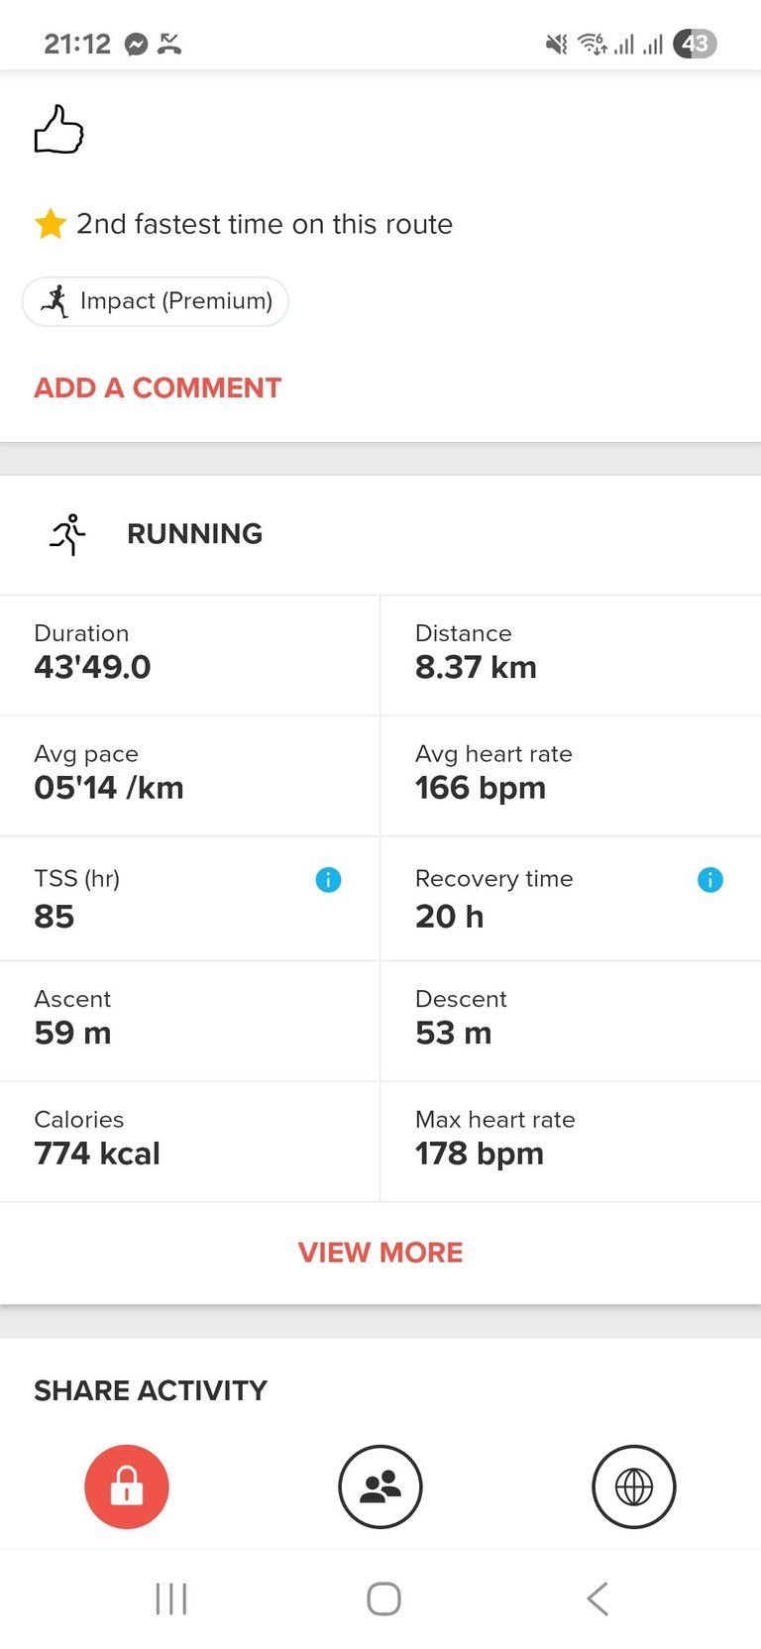Tap the Android recent apps button
The image size is (761, 1649).
(x=171, y=1598)
